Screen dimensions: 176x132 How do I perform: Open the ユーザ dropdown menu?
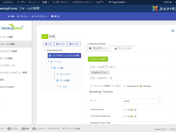[x=21, y=2]
